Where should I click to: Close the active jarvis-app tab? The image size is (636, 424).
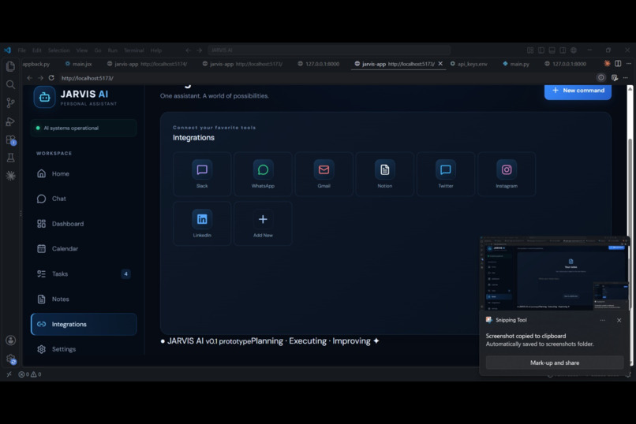(440, 64)
